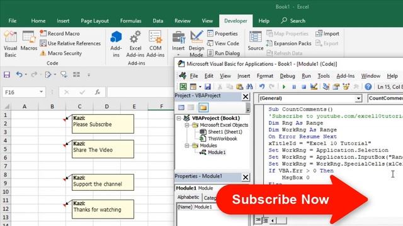Click the Search box in Excel ribbon

click(x=293, y=21)
